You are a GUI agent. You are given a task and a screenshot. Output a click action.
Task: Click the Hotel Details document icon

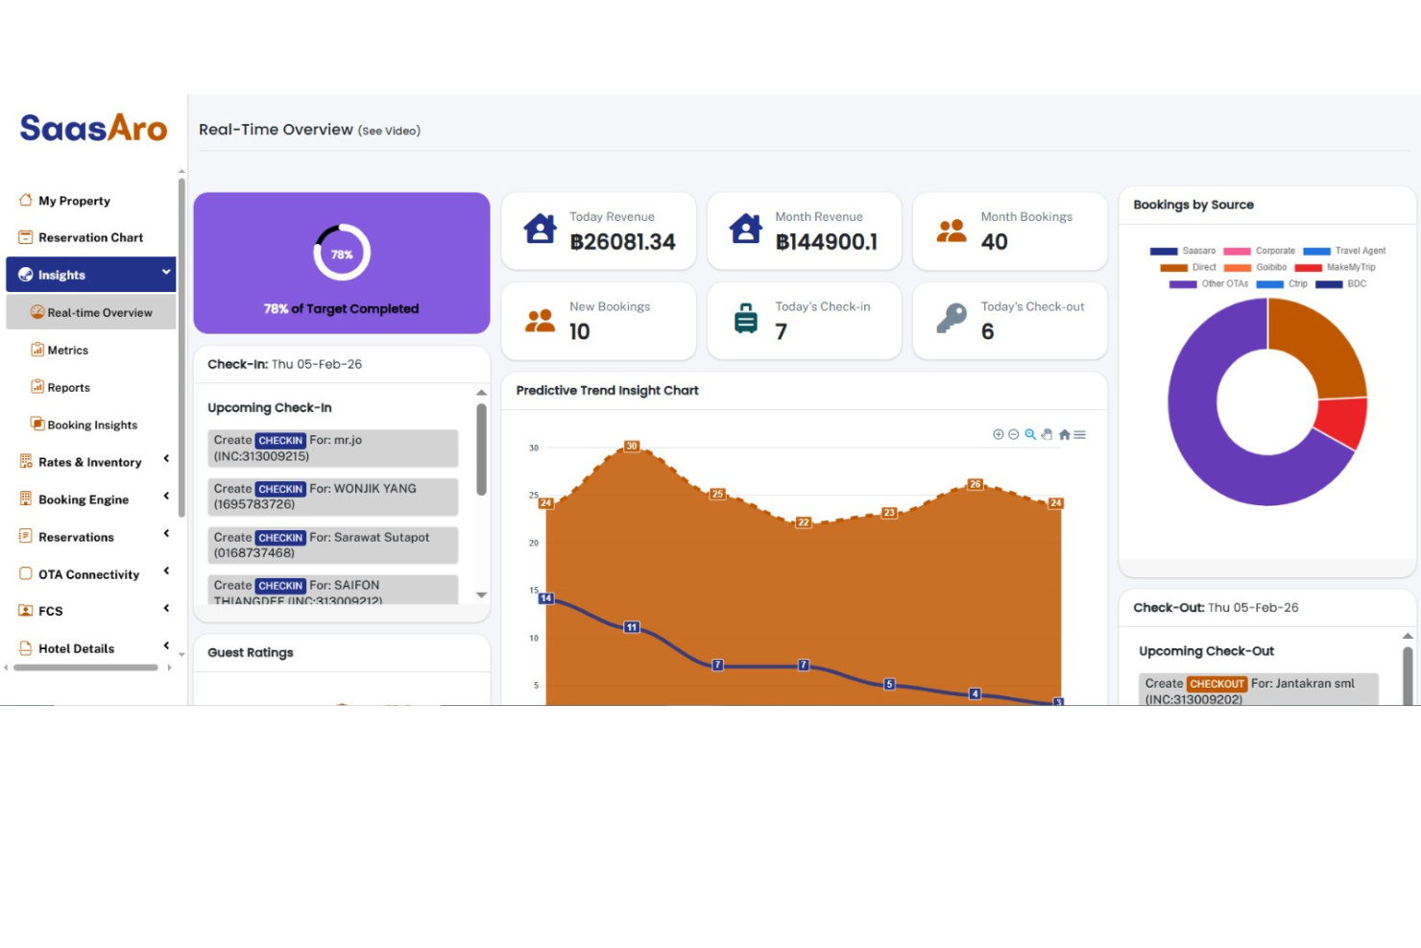(x=26, y=648)
